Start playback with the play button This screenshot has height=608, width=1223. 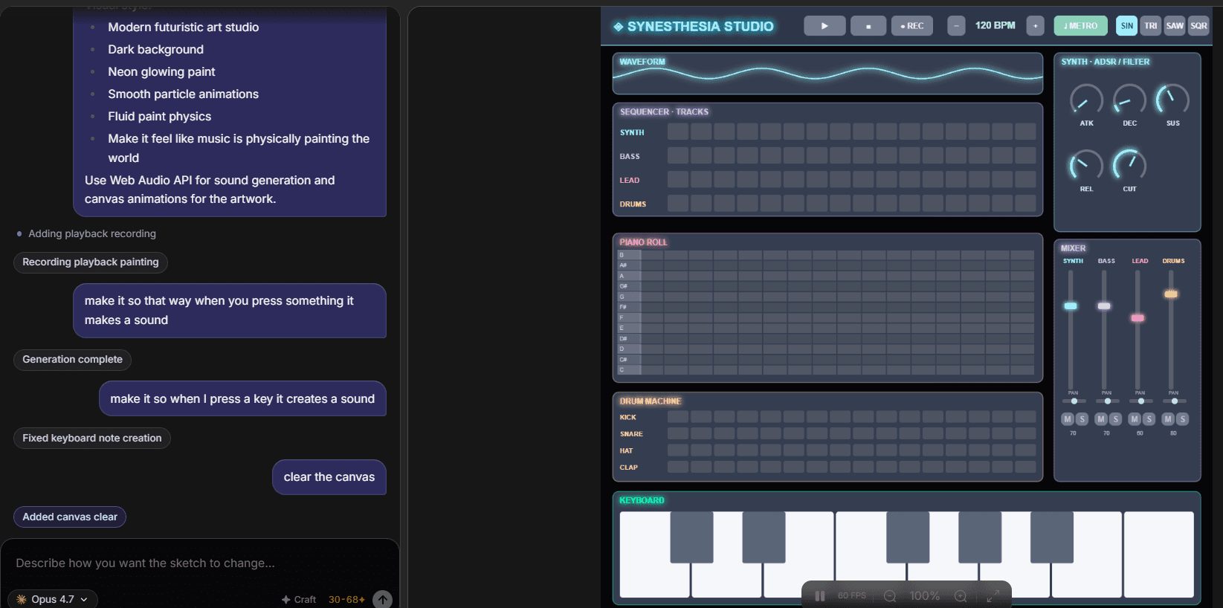pyautogui.click(x=825, y=26)
